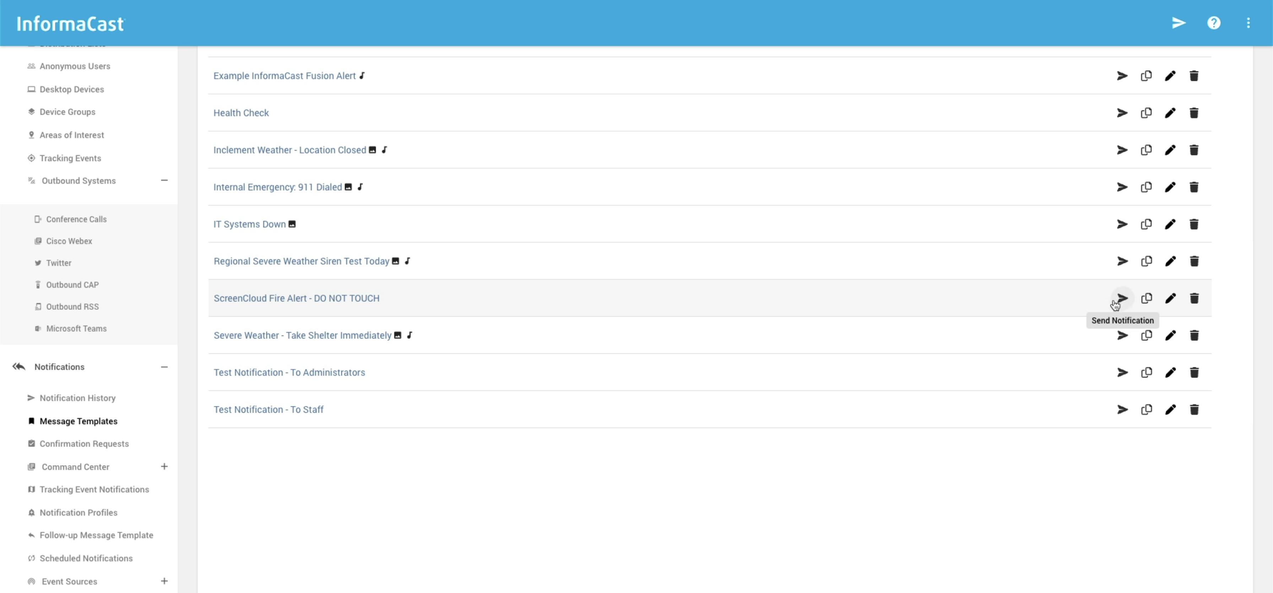The height and width of the screenshot is (593, 1273).
Task: Expand the Event Sources submenu
Action: [x=164, y=581]
